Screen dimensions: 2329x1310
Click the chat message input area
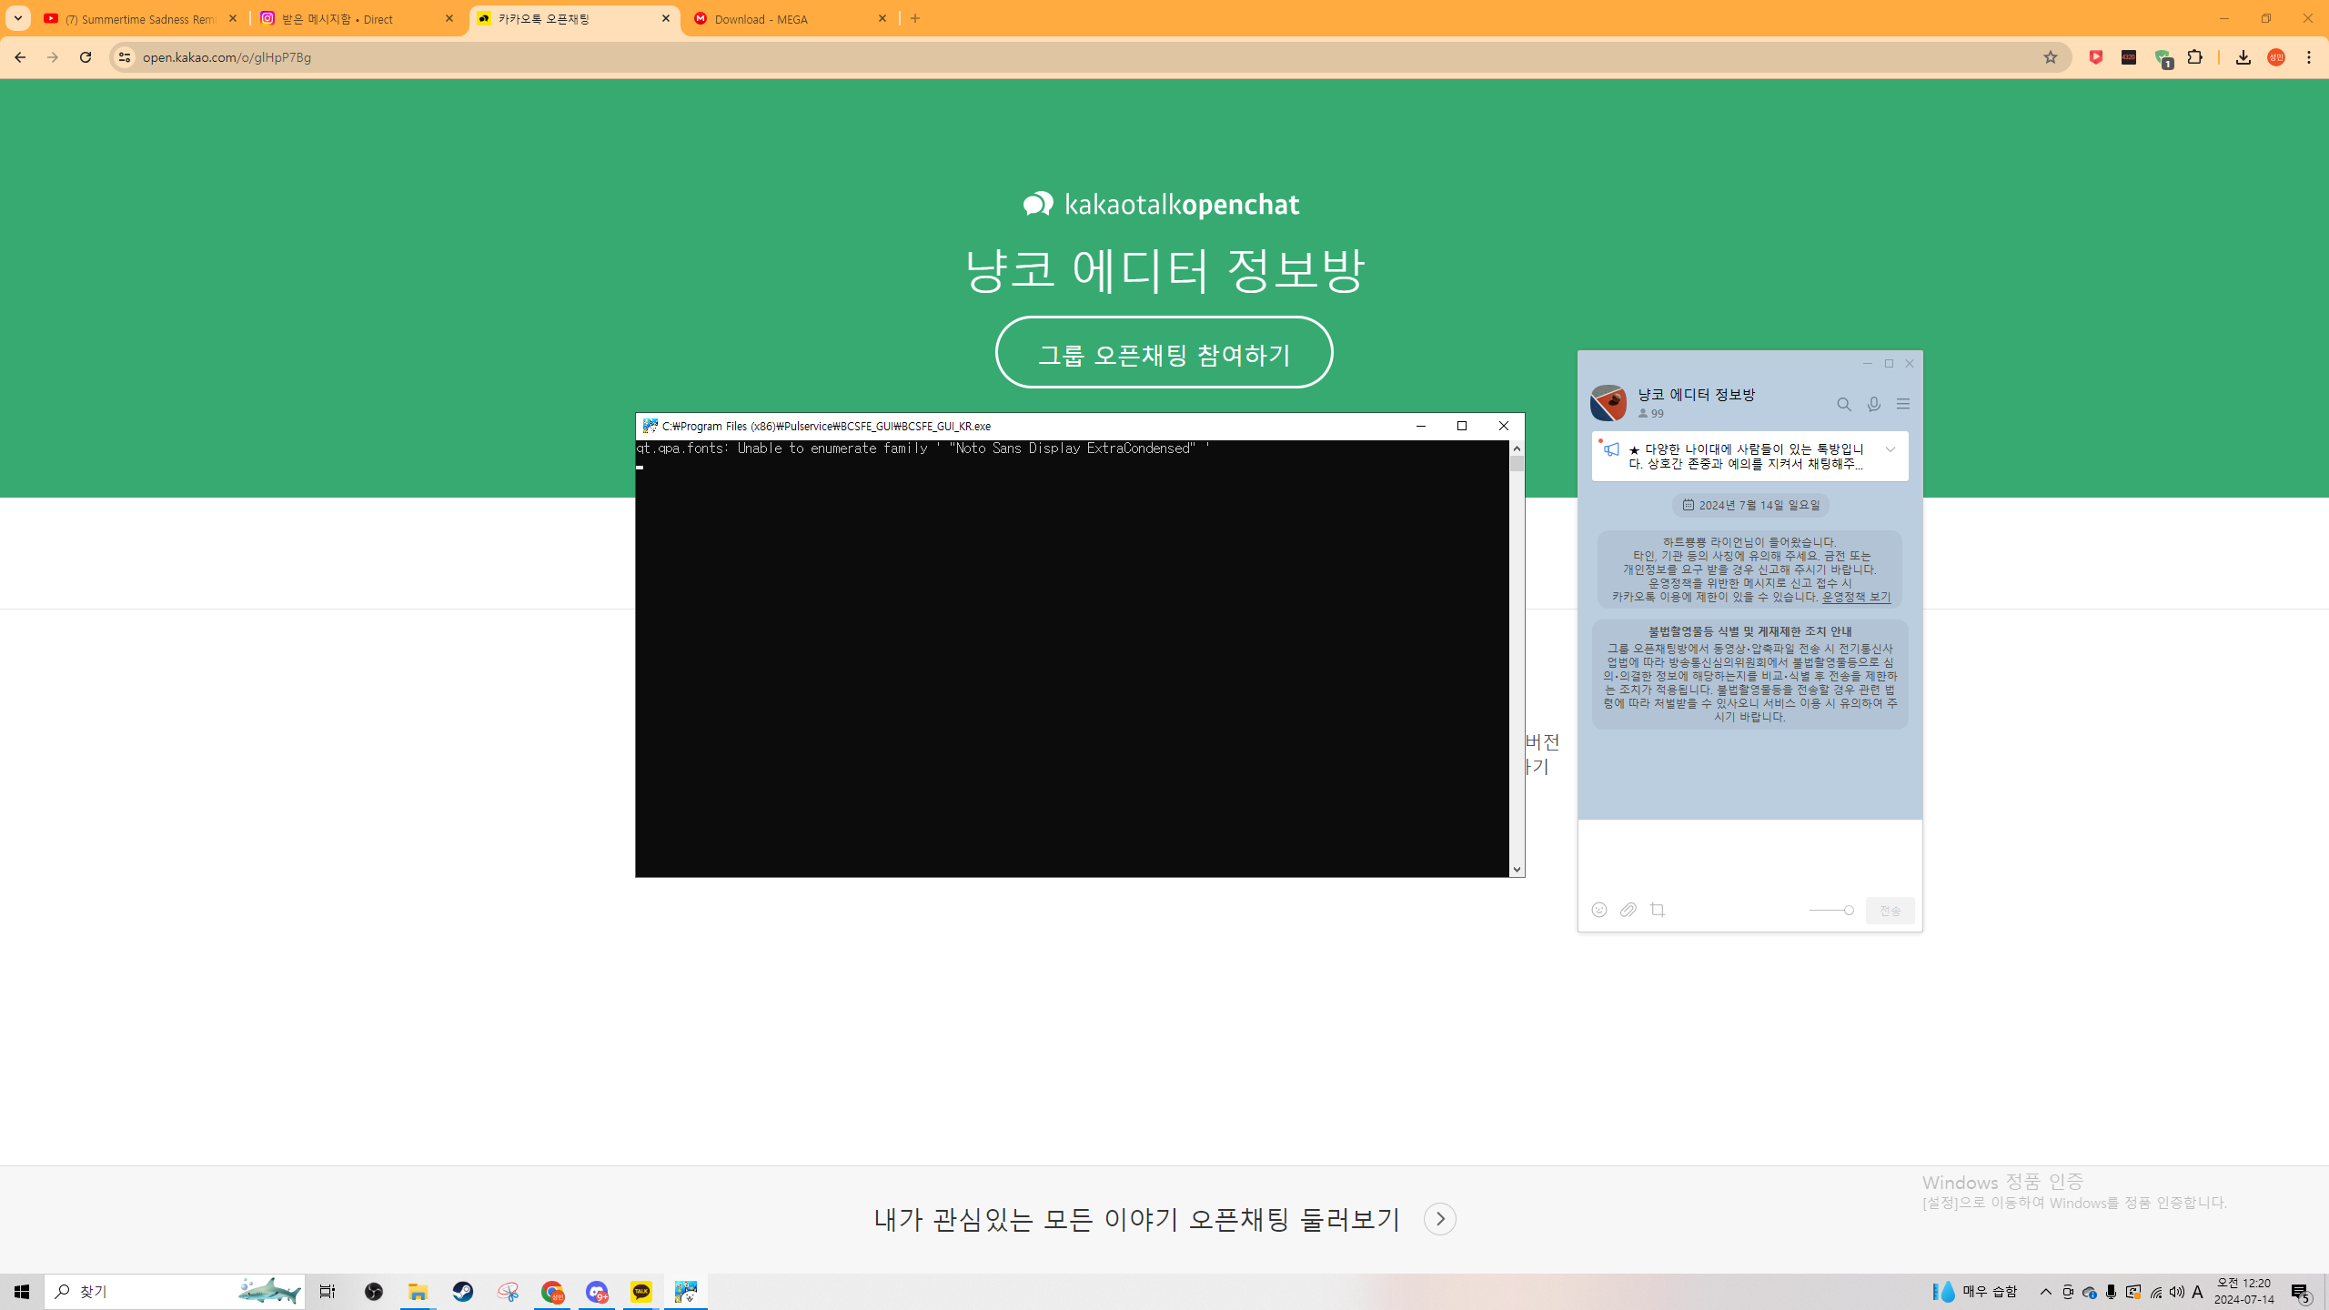click(x=1749, y=855)
